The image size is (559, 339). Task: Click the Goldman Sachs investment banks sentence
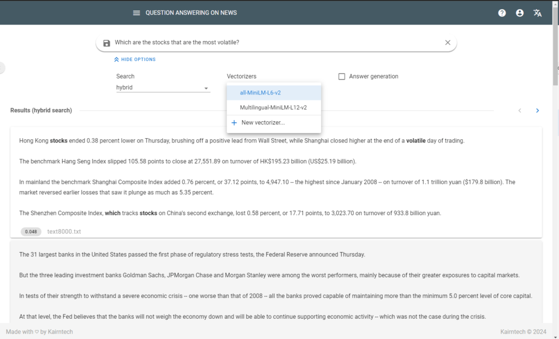[270, 275]
